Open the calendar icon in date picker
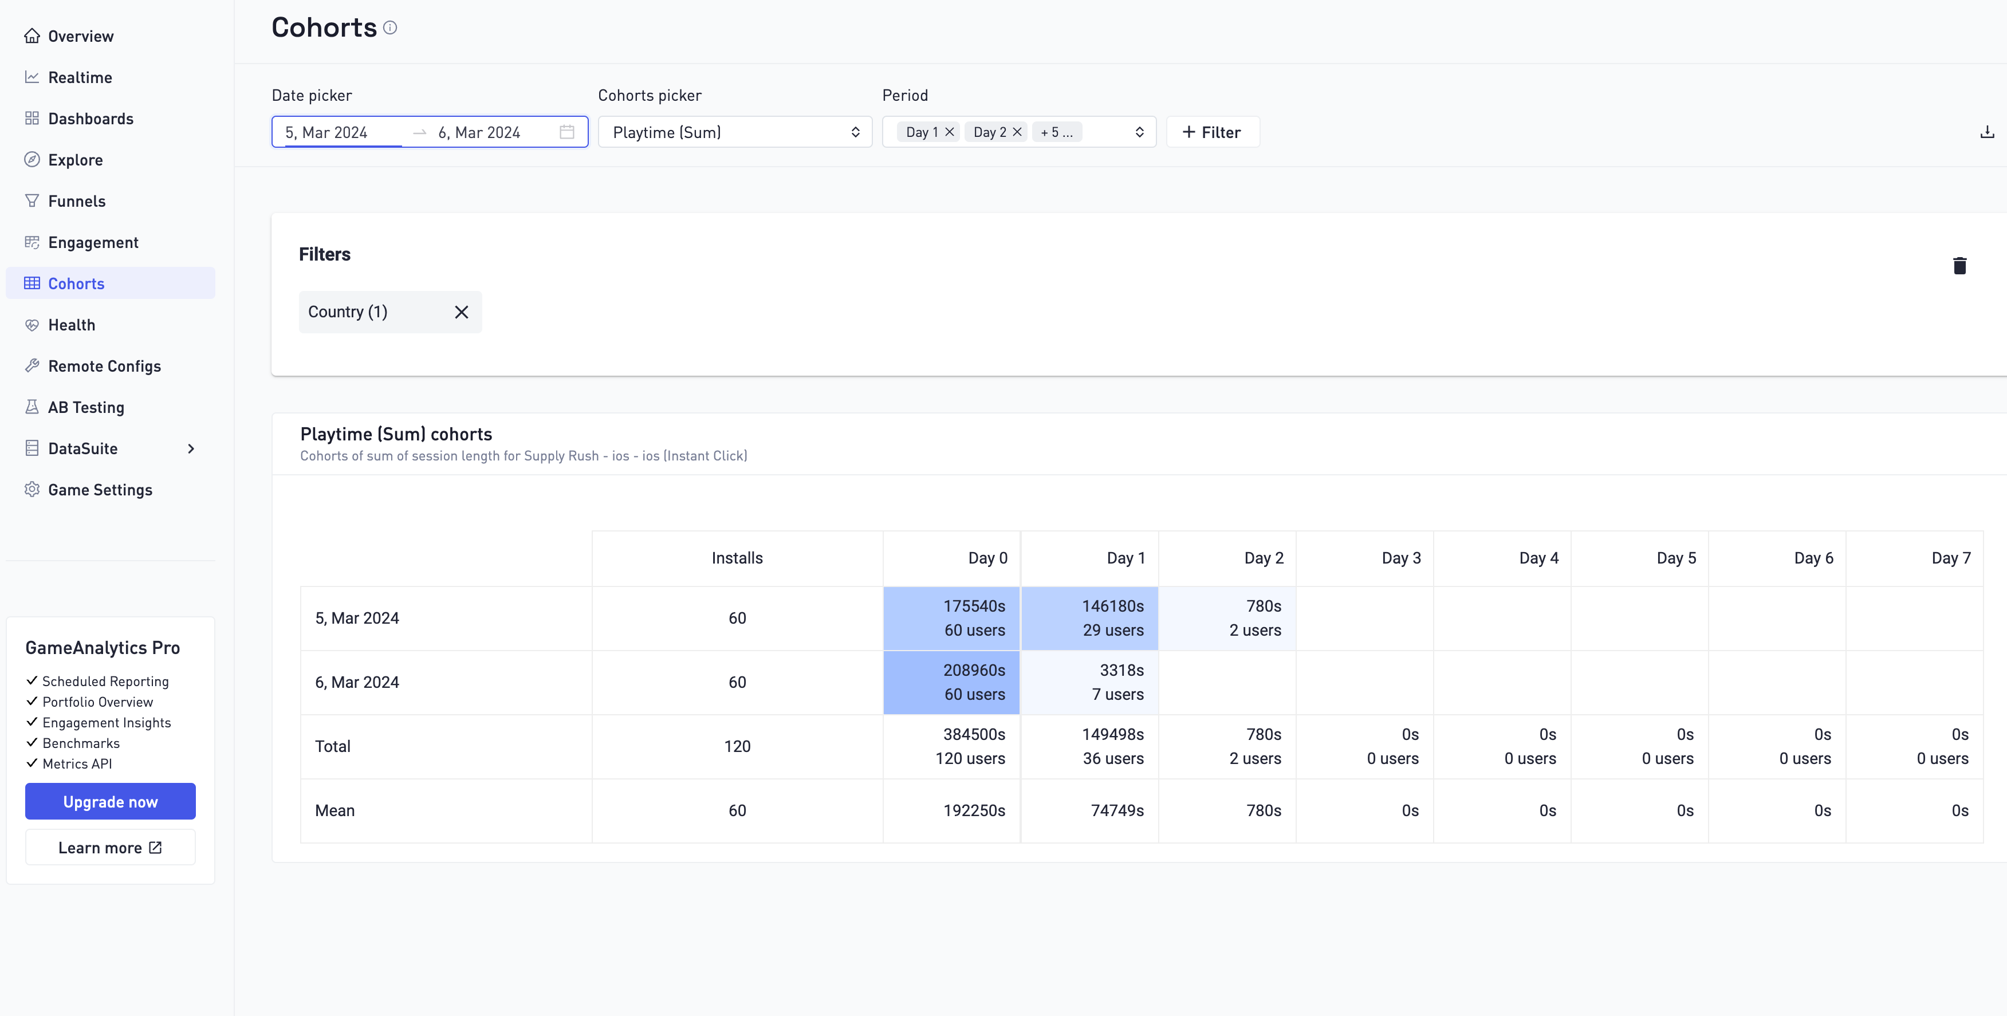The width and height of the screenshot is (2007, 1016). click(x=567, y=132)
